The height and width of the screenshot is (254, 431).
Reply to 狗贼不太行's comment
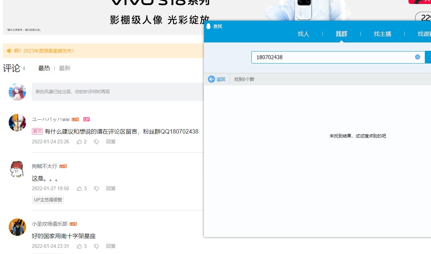pyautogui.click(x=111, y=188)
